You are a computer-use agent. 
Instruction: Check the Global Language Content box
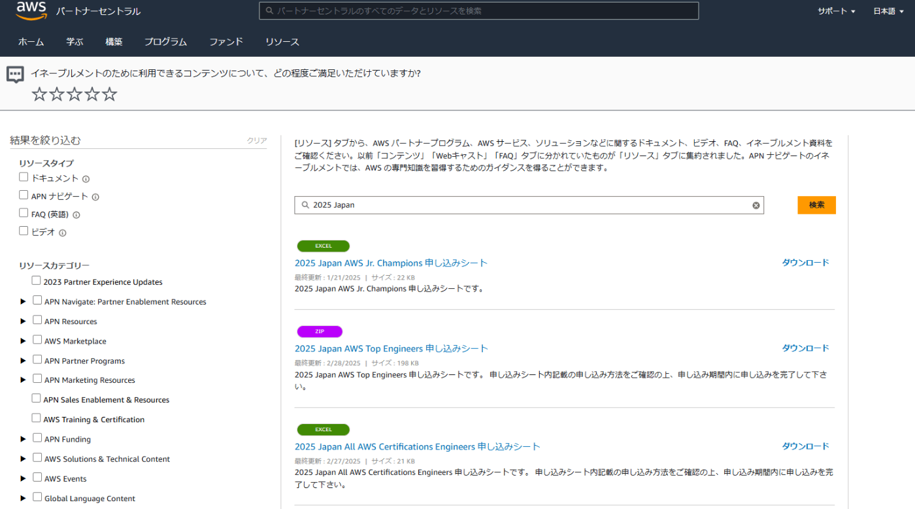pos(37,497)
